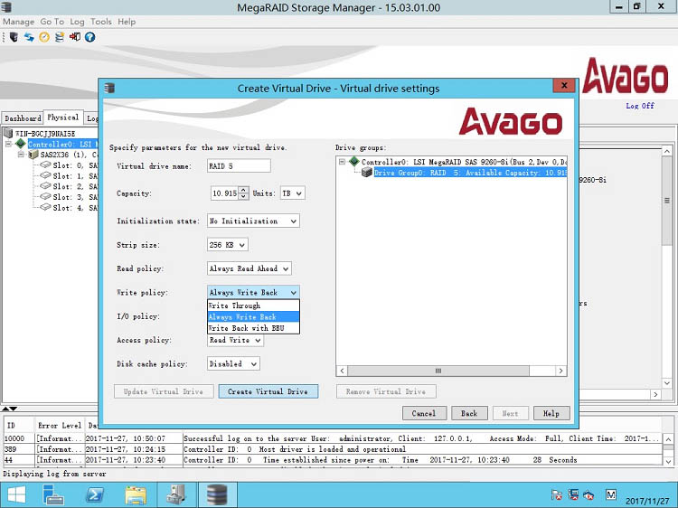Screen dimensions: 678x508
Task: Open PowerShell from the taskbar
Action: pyautogui.click(x=95, y=494)
